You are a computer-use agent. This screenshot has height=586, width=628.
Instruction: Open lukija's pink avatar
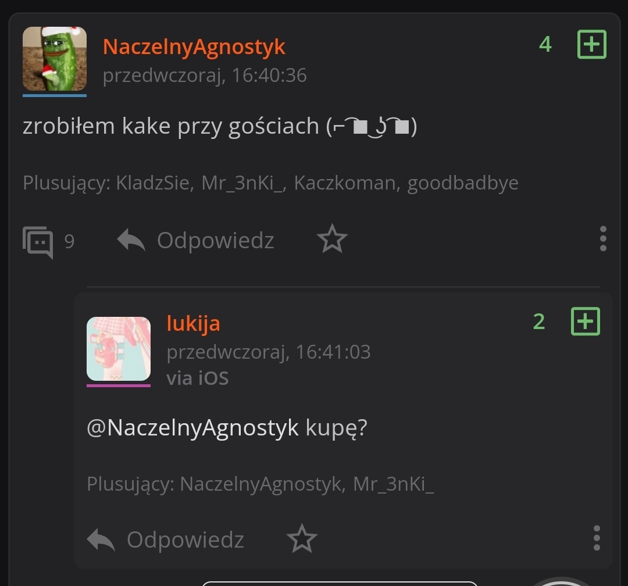[119, 348]
